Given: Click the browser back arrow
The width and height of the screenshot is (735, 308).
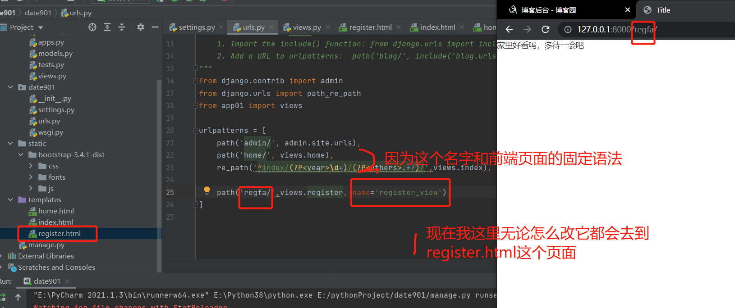Looking at the screenshot, I should point(510,29).
